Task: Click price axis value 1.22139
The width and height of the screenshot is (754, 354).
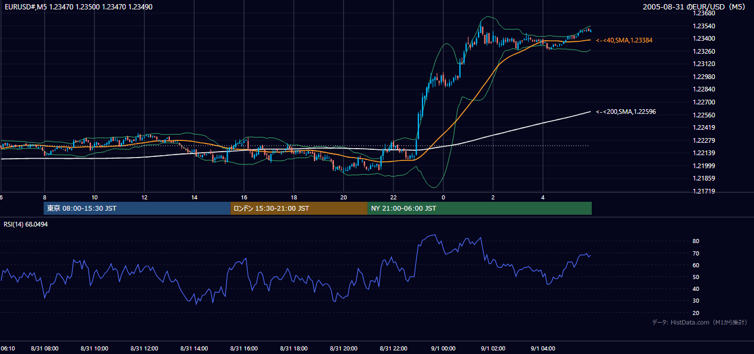Action: click(x=703, y=153)
